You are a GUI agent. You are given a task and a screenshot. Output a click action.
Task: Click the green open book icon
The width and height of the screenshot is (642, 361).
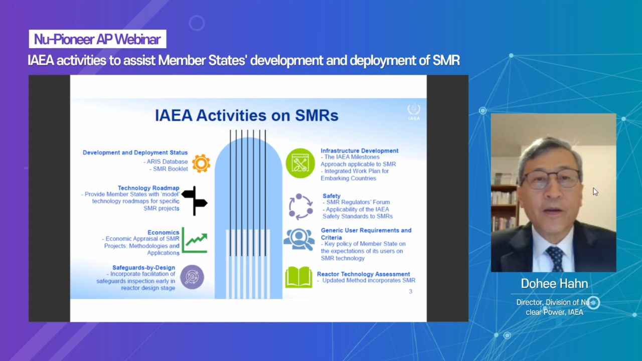click(x=298, y=277)
